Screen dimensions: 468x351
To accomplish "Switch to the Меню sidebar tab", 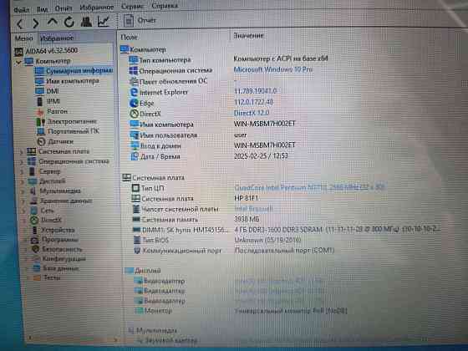I will [24, 38].
